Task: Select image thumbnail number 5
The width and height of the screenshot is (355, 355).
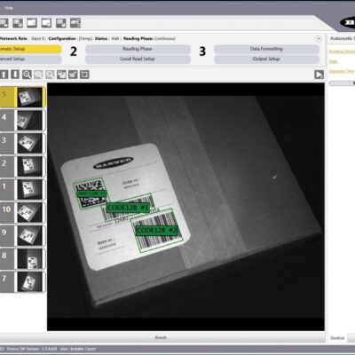Action: [x=23, y=97]
